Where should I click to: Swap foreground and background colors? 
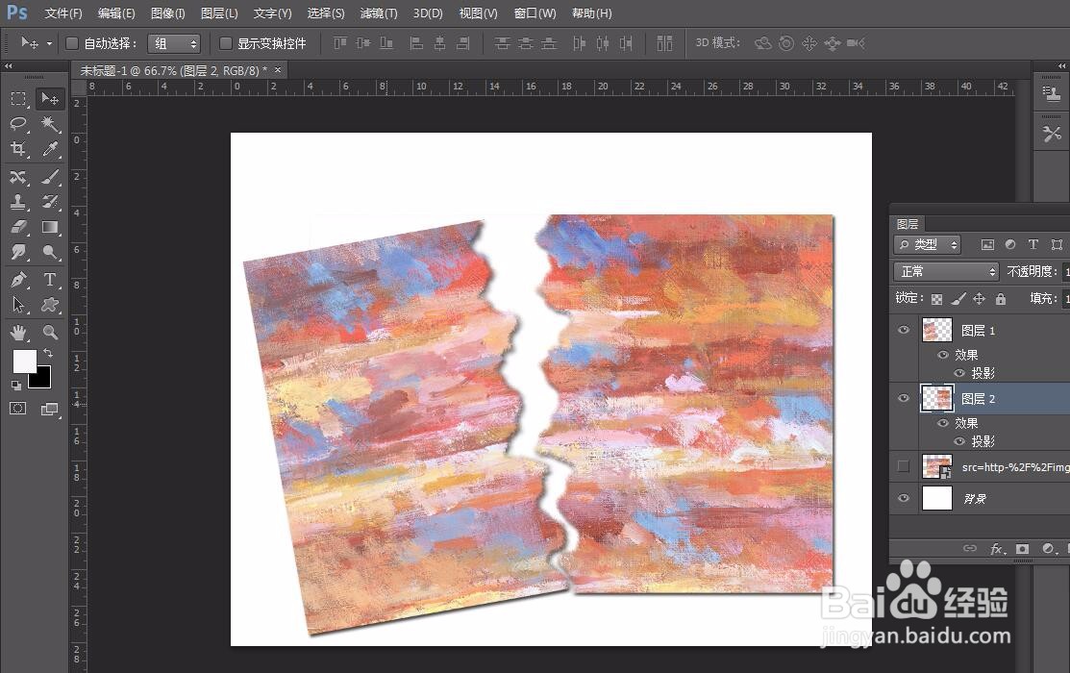pos(48,353)
